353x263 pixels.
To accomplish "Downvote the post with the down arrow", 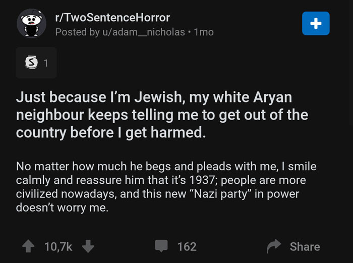I will [88, 246].
